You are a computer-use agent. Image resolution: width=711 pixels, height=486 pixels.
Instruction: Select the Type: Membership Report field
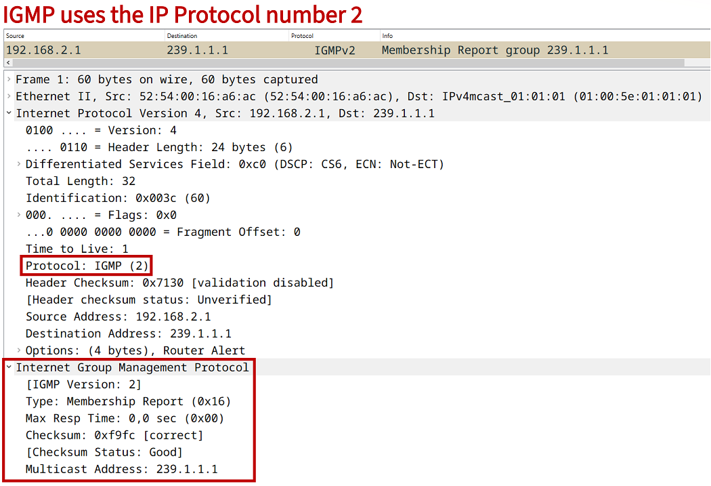pos(128,401)
